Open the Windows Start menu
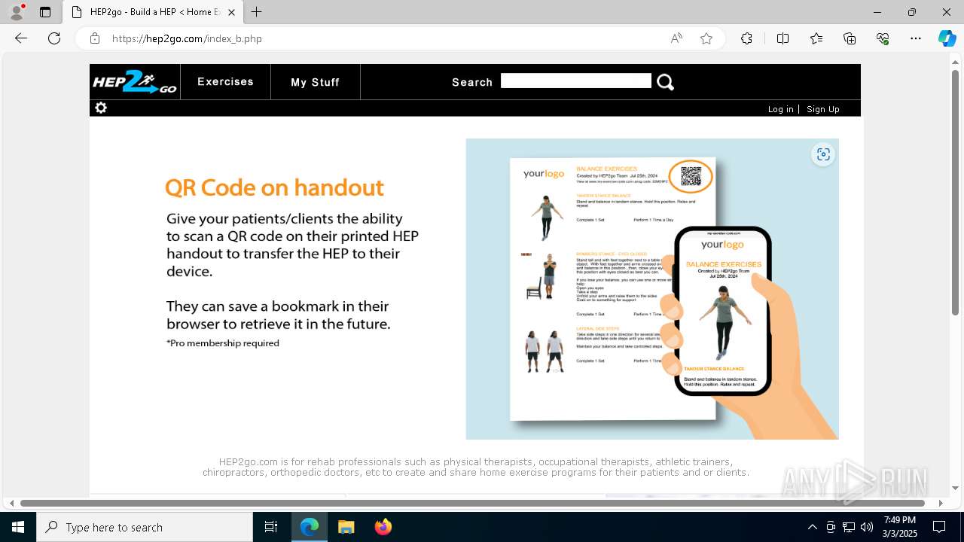Viewport: 964px width, 542px height. 18,527
